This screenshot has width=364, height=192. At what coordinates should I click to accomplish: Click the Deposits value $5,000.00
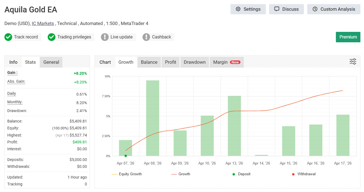78,160
